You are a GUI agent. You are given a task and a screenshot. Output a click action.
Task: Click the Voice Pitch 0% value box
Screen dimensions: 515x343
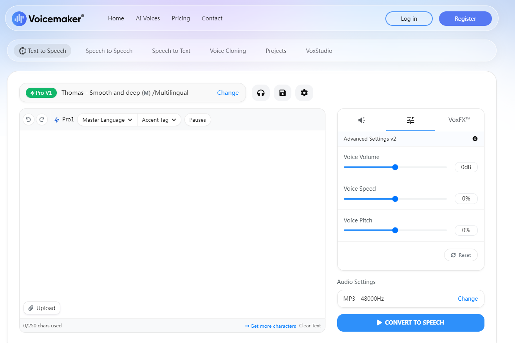[466, 230]
